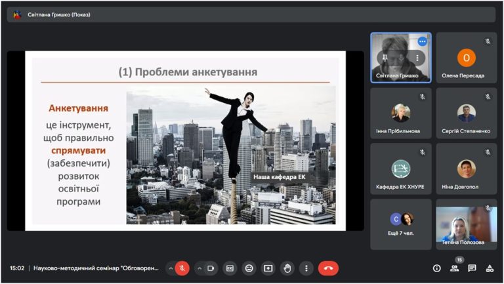Click muted mic icon on Кафедра ЕК ХНУРЕ tile

coord(423,152)
